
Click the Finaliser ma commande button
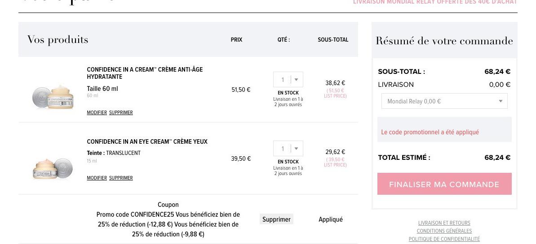click(444, 184)
